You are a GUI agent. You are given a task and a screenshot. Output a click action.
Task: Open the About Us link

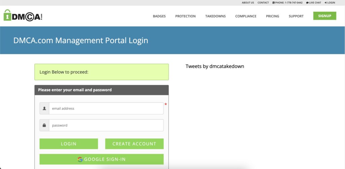(x=248, y=3)
